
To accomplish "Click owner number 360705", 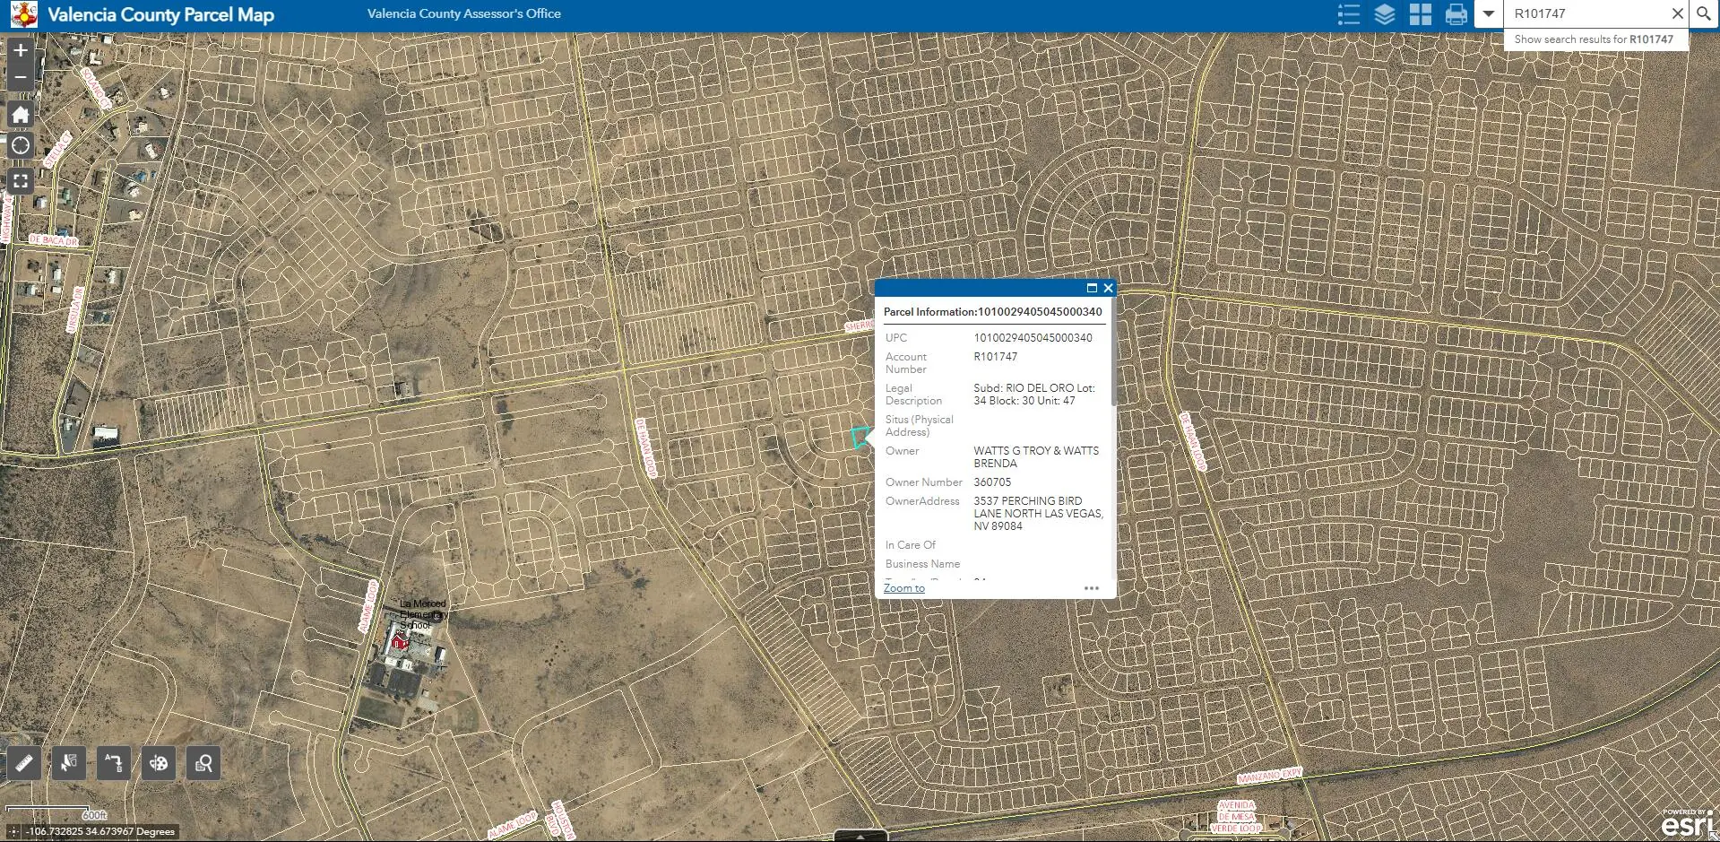I will coord(992,482).
